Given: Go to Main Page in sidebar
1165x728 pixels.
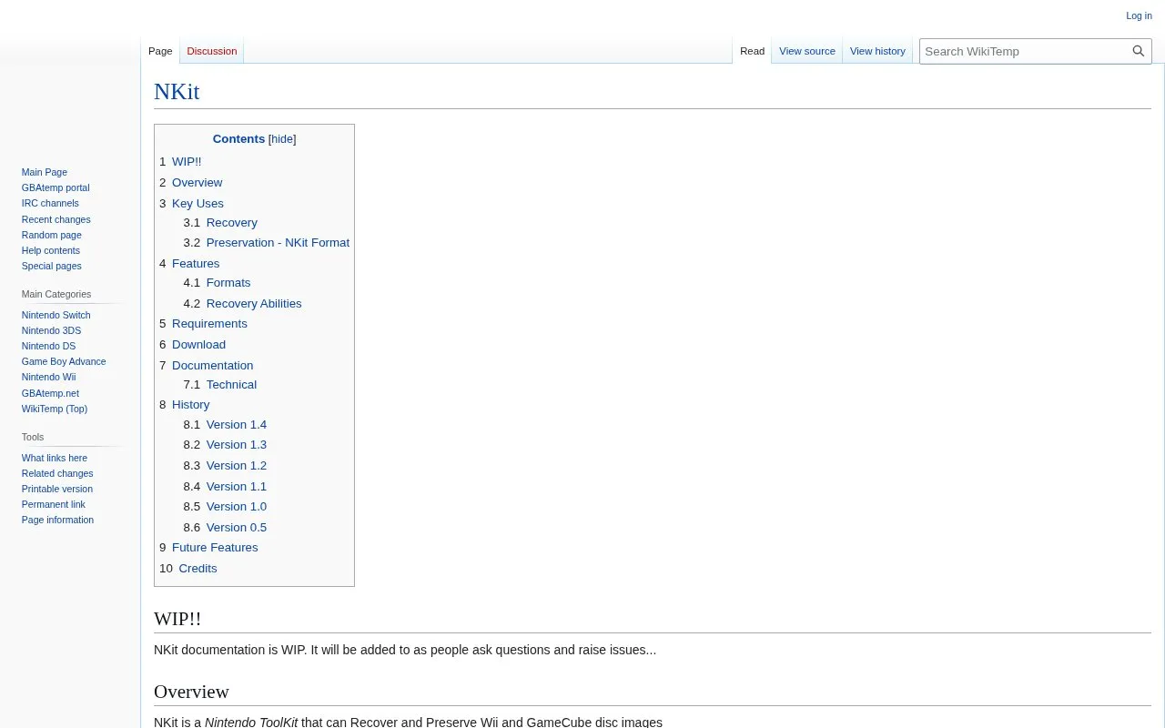Looking at the screenshot, I should point(45,172).
